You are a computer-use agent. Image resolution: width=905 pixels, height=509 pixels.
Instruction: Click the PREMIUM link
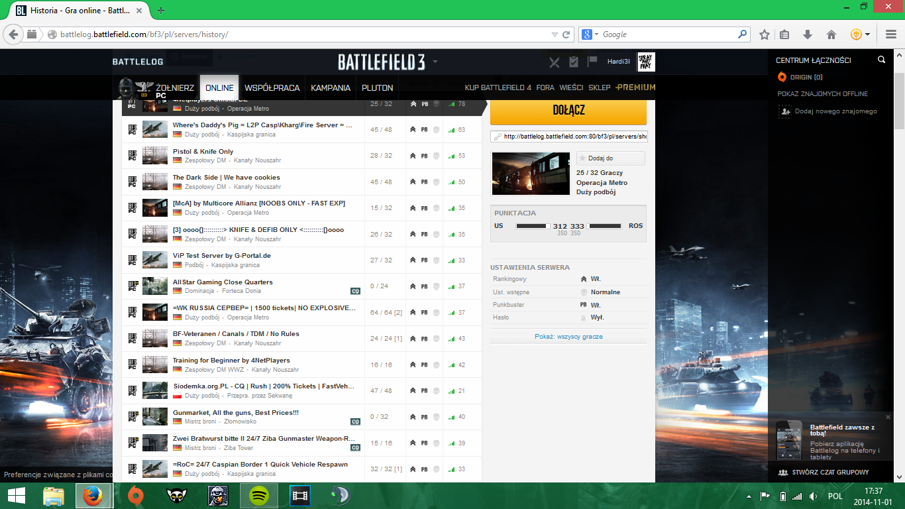(635, 87)
